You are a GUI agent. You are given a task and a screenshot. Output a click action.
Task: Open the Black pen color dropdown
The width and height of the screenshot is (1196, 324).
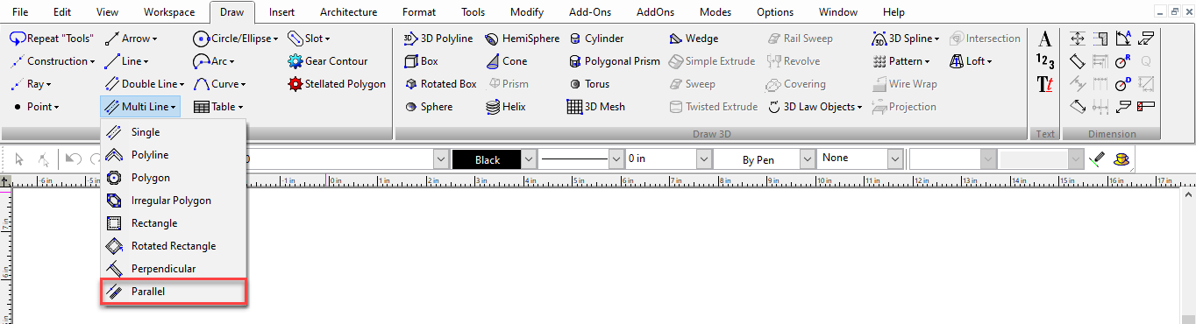point(529,159)
